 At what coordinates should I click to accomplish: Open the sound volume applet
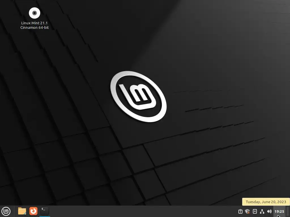pyautogui.click(x=269, y=211)
